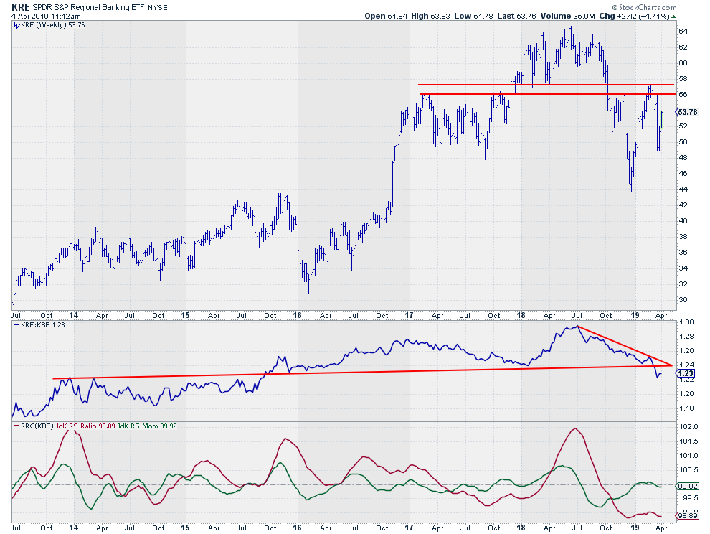
Task: Click the 40 price-axis label
Action: point(683,221)
